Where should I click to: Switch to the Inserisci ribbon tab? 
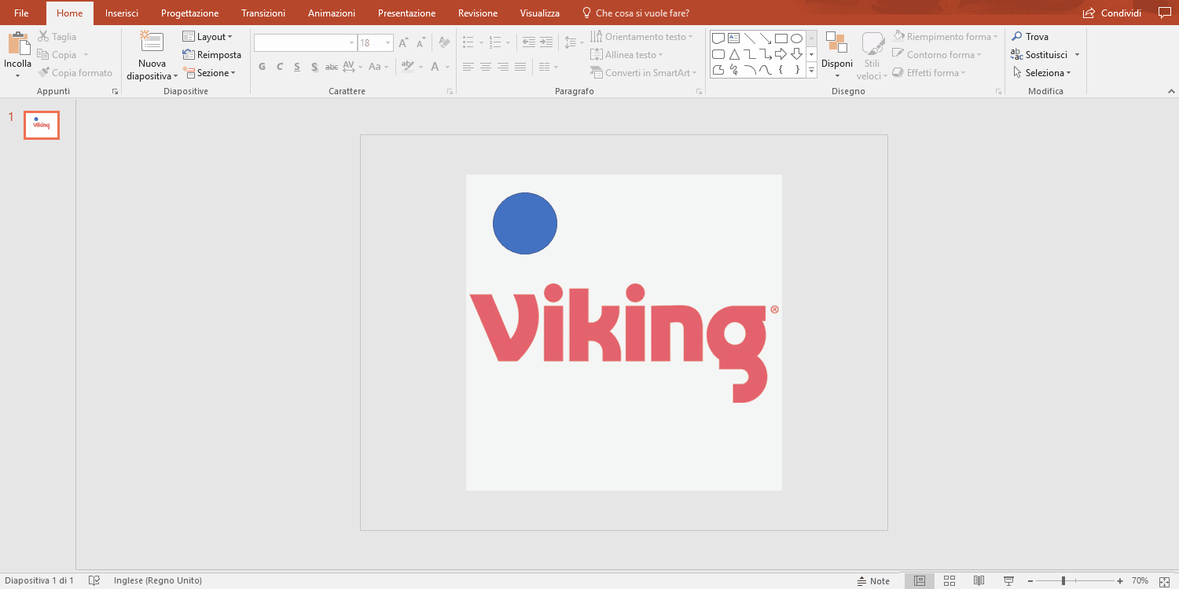point(122,13)
